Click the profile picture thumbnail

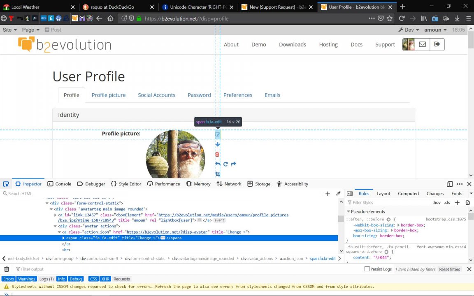pyautogui.click(x=175, y=154)
